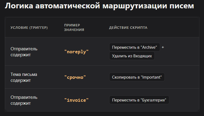This screenshot has width=204, height=116.
Task: Click the "Условие (триггер)" column header
Action: [29, 27]
